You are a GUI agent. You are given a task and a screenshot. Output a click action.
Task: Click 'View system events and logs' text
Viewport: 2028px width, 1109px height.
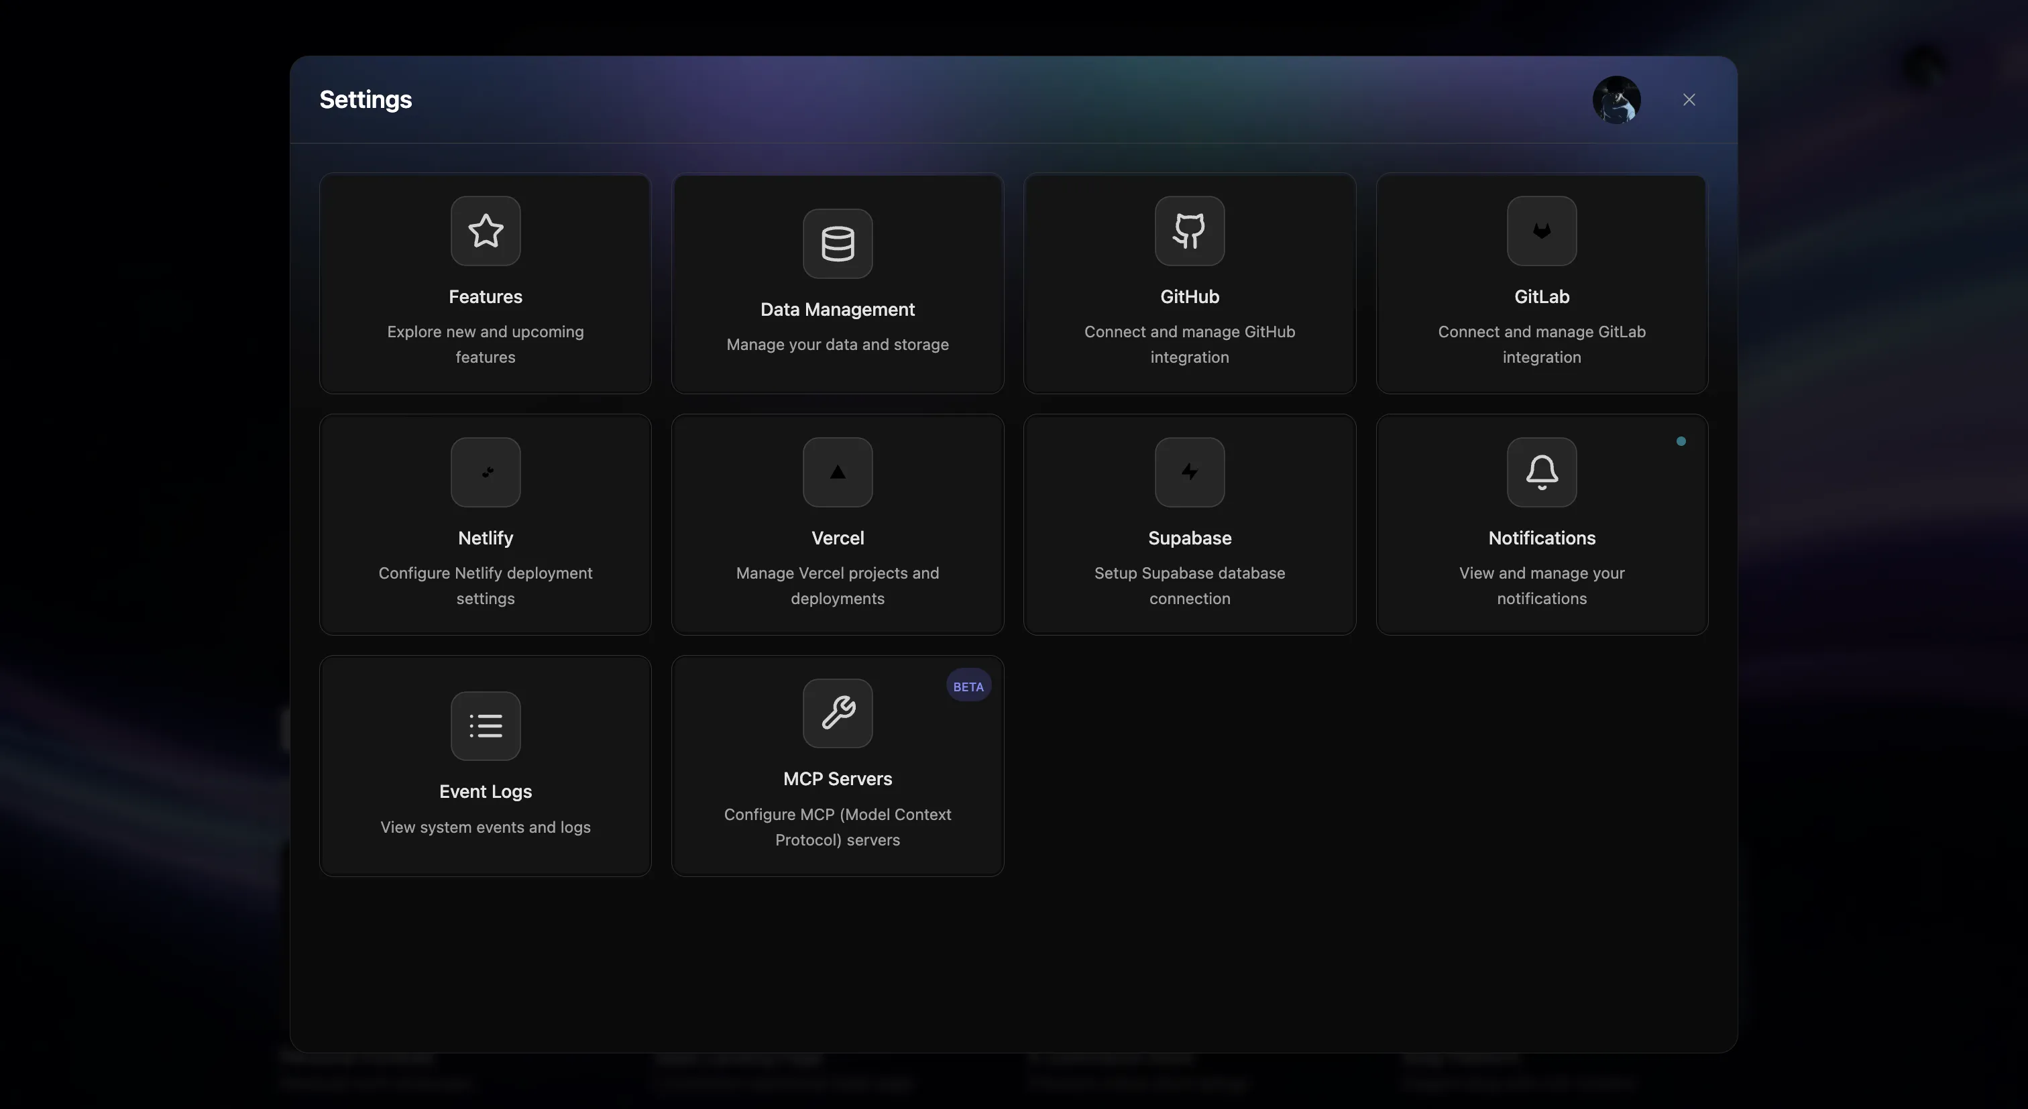click(485, 827)
